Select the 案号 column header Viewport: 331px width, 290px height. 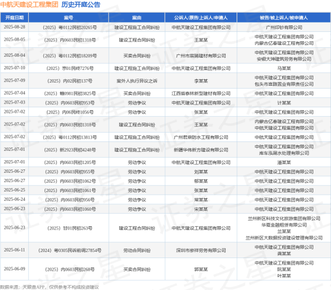point(68,18)
